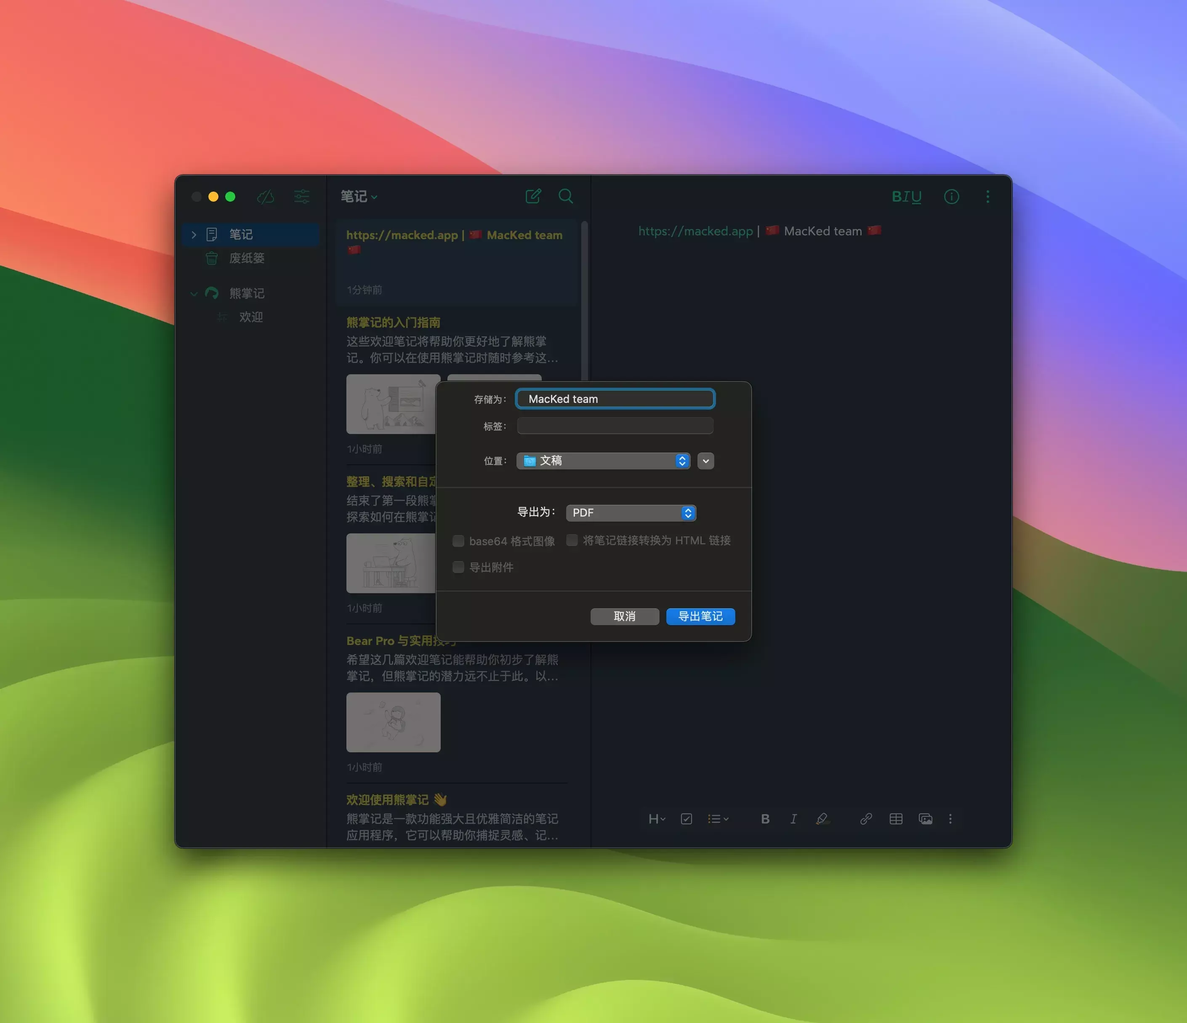Click the 标签 tags input field
This screenshot has width=1187, height=1023.
[x=615, y=426]
